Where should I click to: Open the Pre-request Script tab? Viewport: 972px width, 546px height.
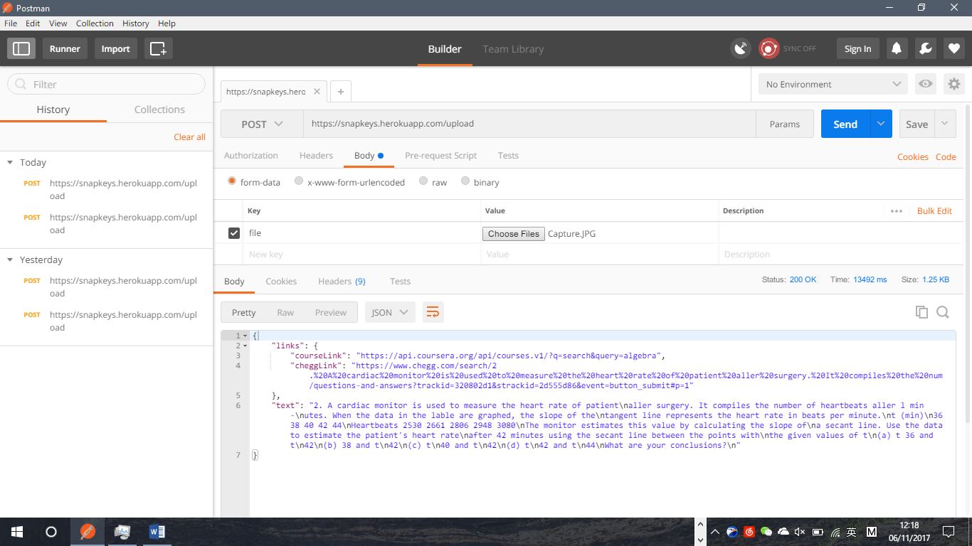440,155
